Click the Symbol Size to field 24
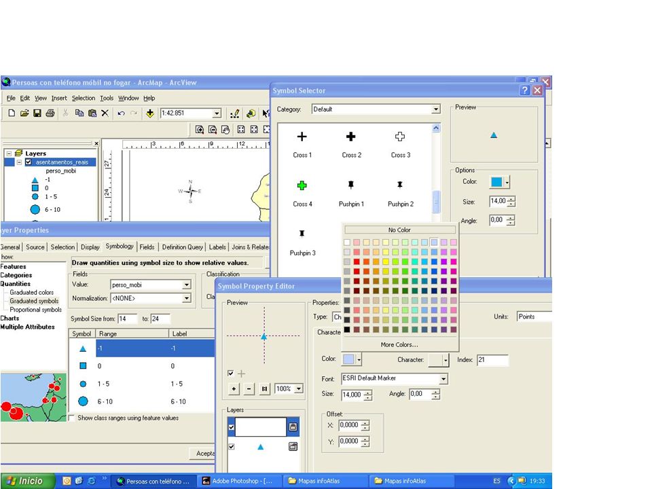The height and width of the screenshot is (489, 652). [x=160, y=319]
